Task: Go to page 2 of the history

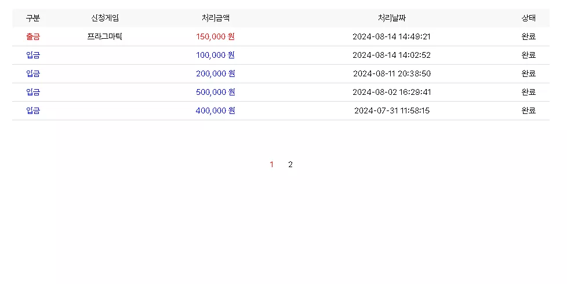Action: tap(290, 164)
